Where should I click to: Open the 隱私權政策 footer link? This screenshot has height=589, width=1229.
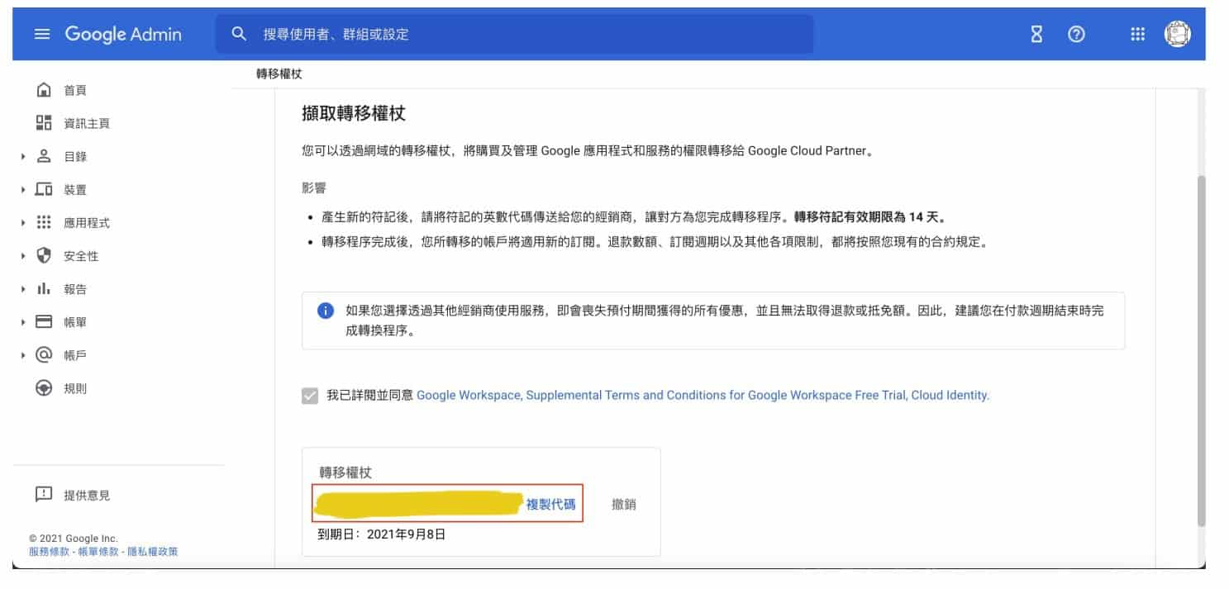152,551
